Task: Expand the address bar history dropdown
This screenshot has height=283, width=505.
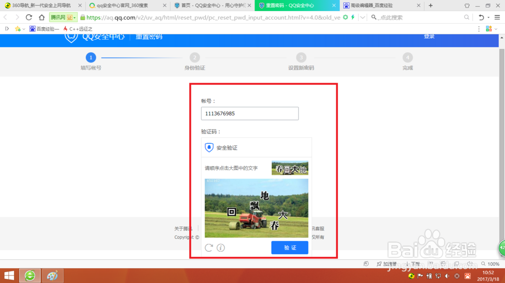Action: pos(363,17)
